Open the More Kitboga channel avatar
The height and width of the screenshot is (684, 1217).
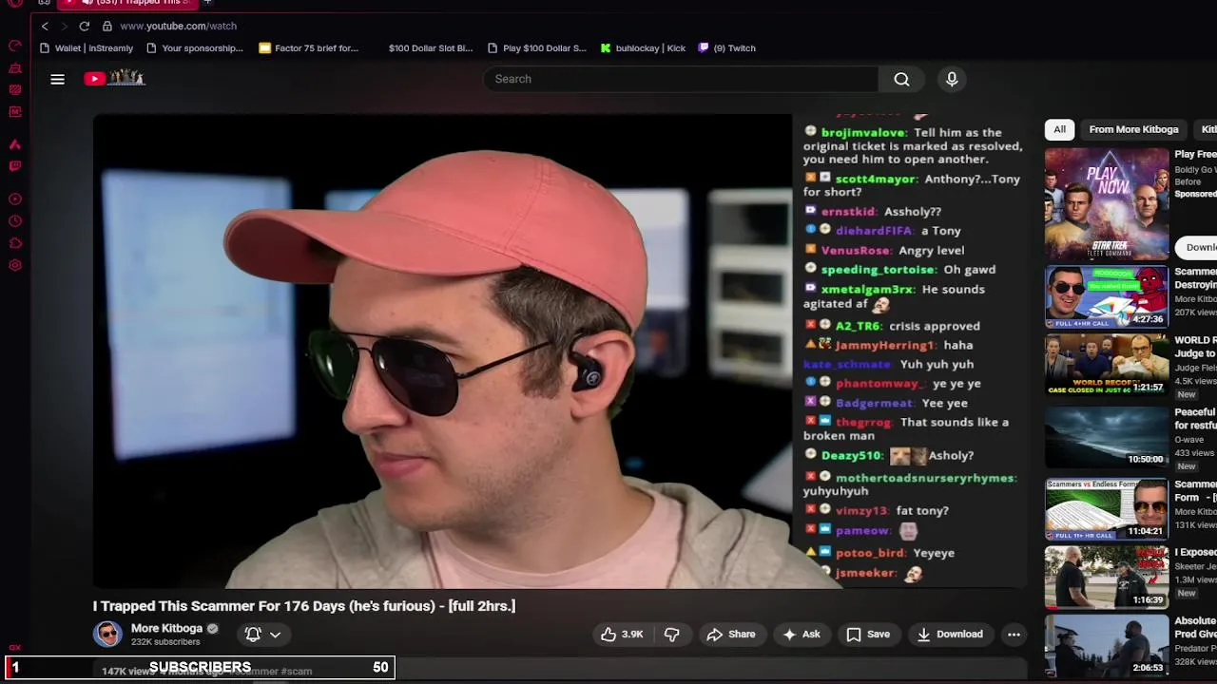(x=107, y=634)
